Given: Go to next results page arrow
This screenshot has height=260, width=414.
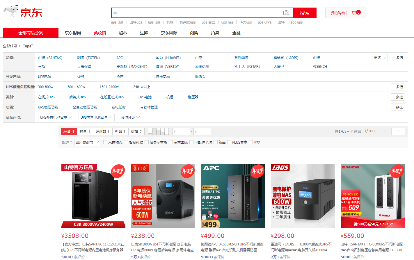Looking at the screenshot, I should pos(398,131).
